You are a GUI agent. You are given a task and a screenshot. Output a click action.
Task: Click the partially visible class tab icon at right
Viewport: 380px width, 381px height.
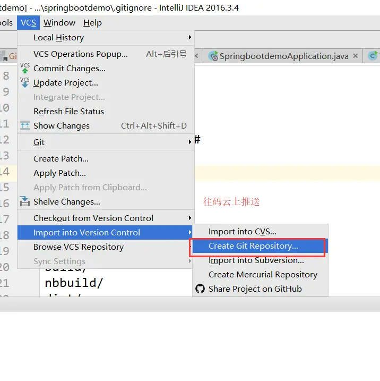[x=373, y=56]
